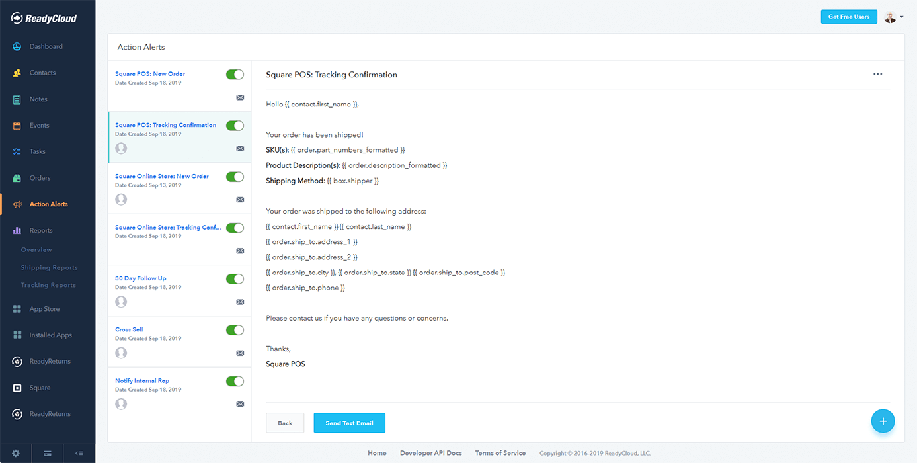This screenshot has width=917, height=463.
Task: Open Shipping Reports submenu item
Action: 50,268
